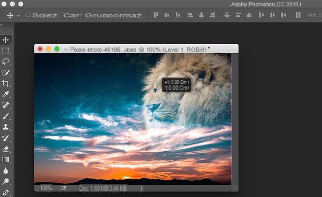Image resolution: width=322 pixels, height=197 pixels.
Task: Click Distribute Horizontal Centers icon
Action: click(272, 15)
